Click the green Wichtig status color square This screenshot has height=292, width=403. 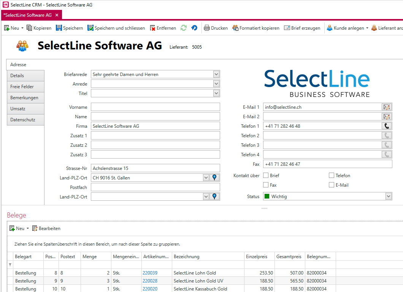point(267,197)
